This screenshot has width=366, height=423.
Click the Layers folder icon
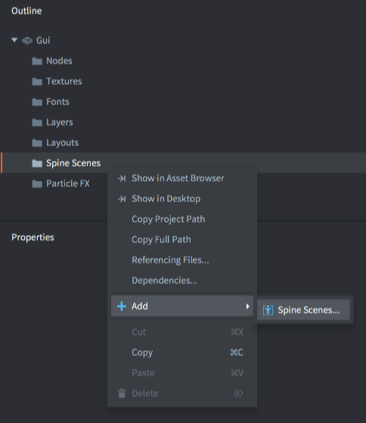coord(37,123)
